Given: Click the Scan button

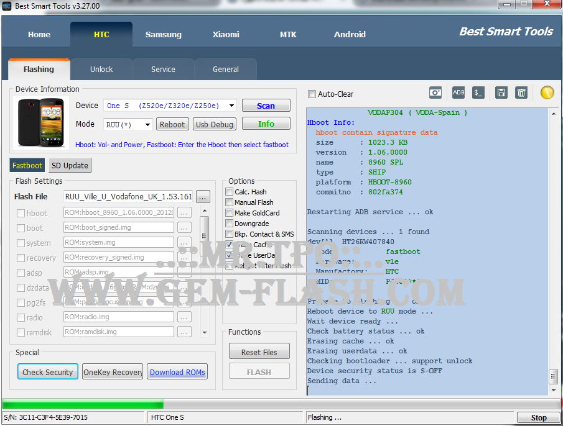Looking at the screenshot, I should [x=266, y=106].
